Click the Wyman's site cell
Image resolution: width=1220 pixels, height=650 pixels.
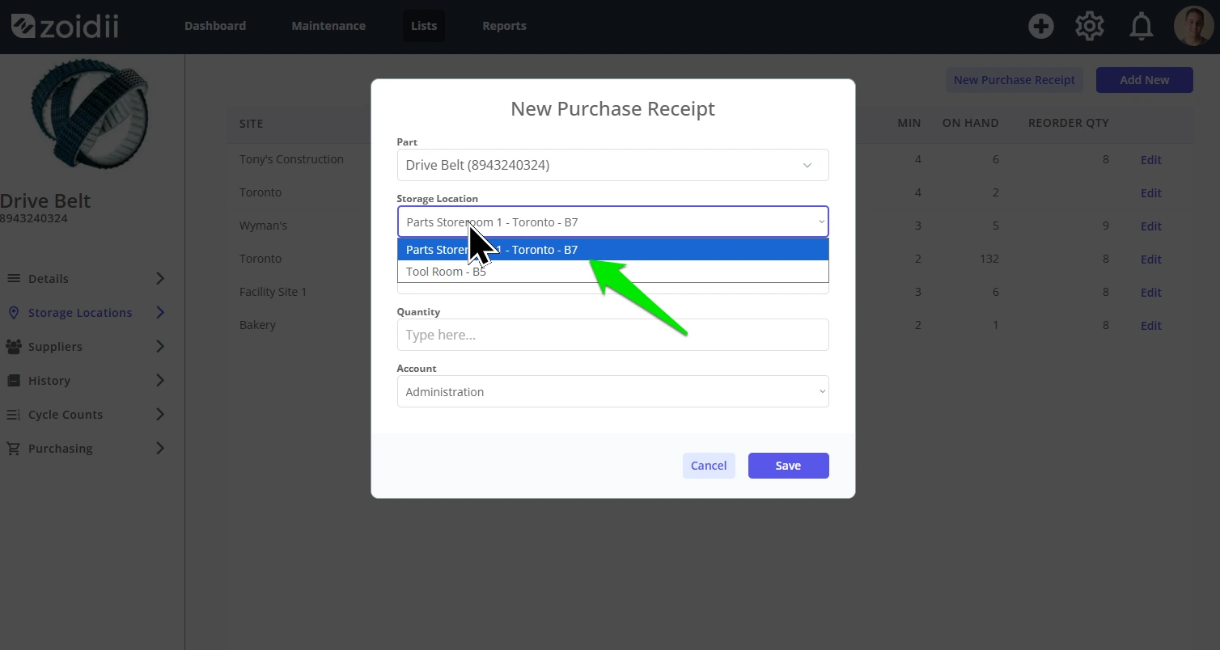(263, 226)
